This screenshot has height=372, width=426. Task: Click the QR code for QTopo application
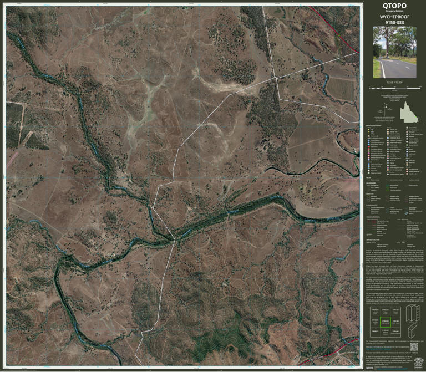413,346
